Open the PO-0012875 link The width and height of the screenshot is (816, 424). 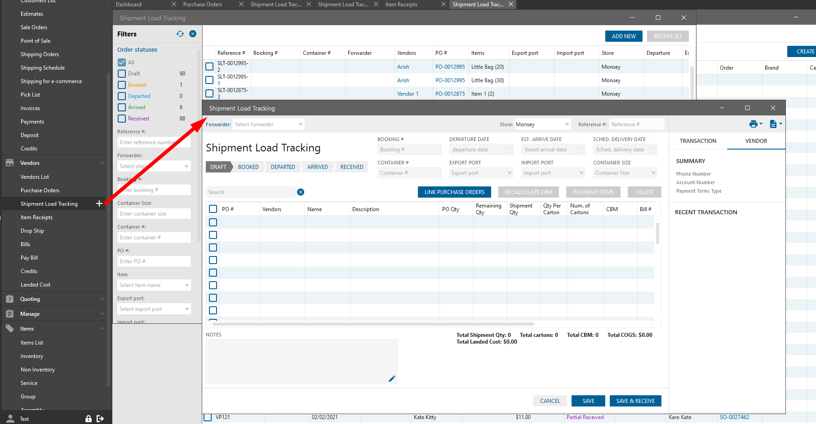pos(450,94)
